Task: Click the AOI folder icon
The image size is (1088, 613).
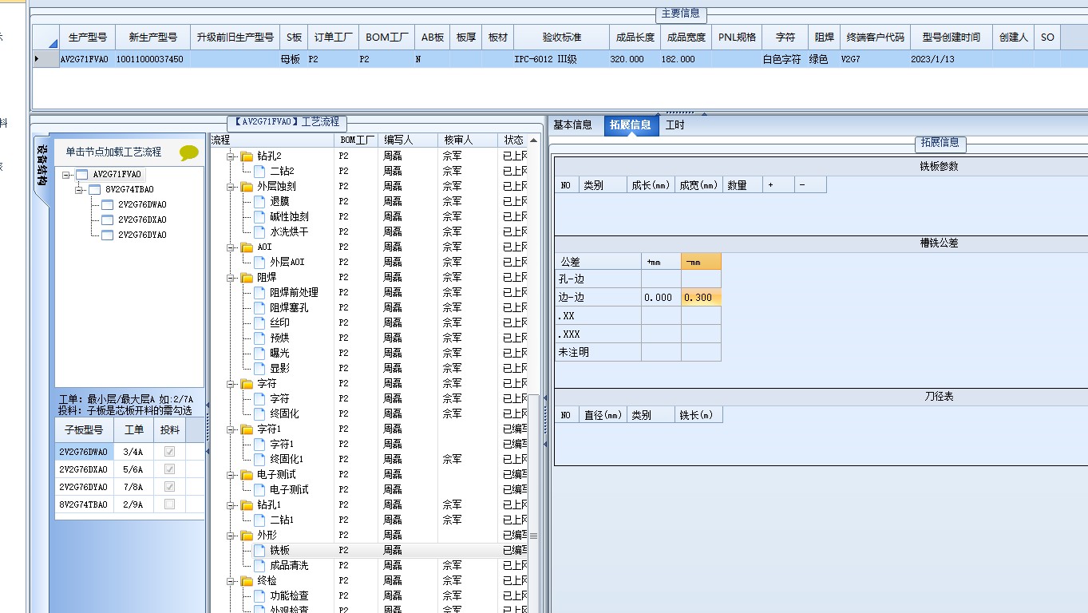Action: tap(247, 247)
